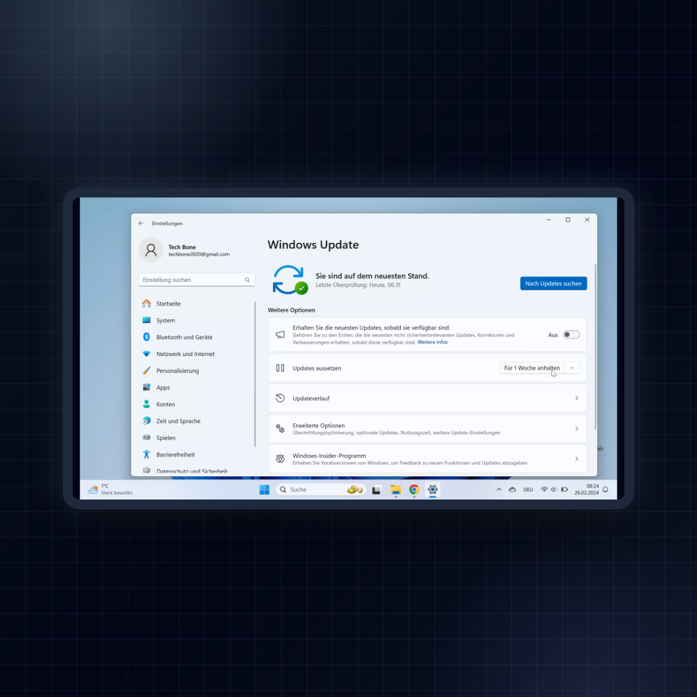This screenshot has height=697, width=697.
Task: Open the weather widget in the taskbar
Action: click(110, 490)
